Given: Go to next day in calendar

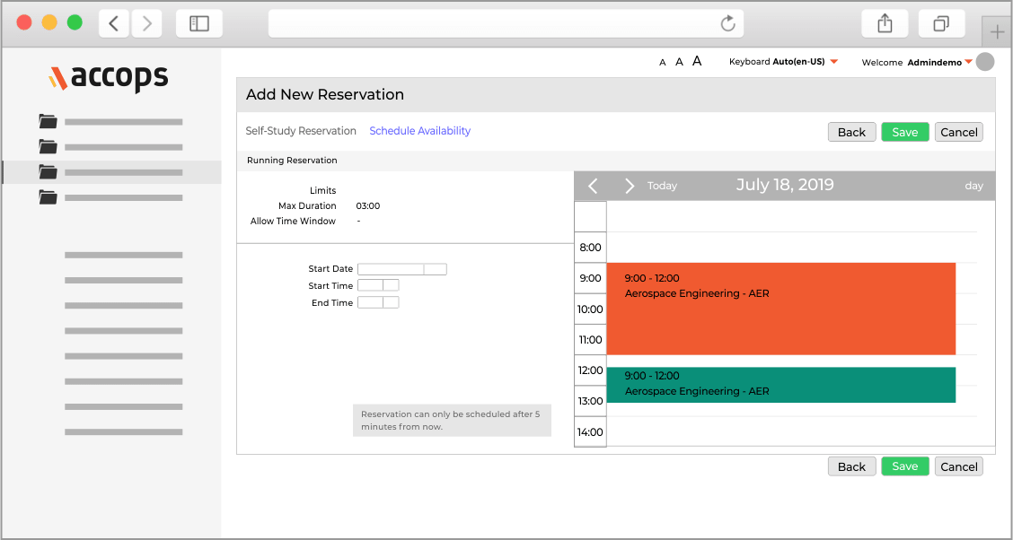Looking at the screenshot, I should tap(630, 186).
